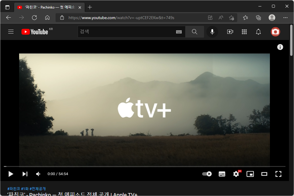
Task: Open the on-screen keyboard in search box
Action: 179,32
